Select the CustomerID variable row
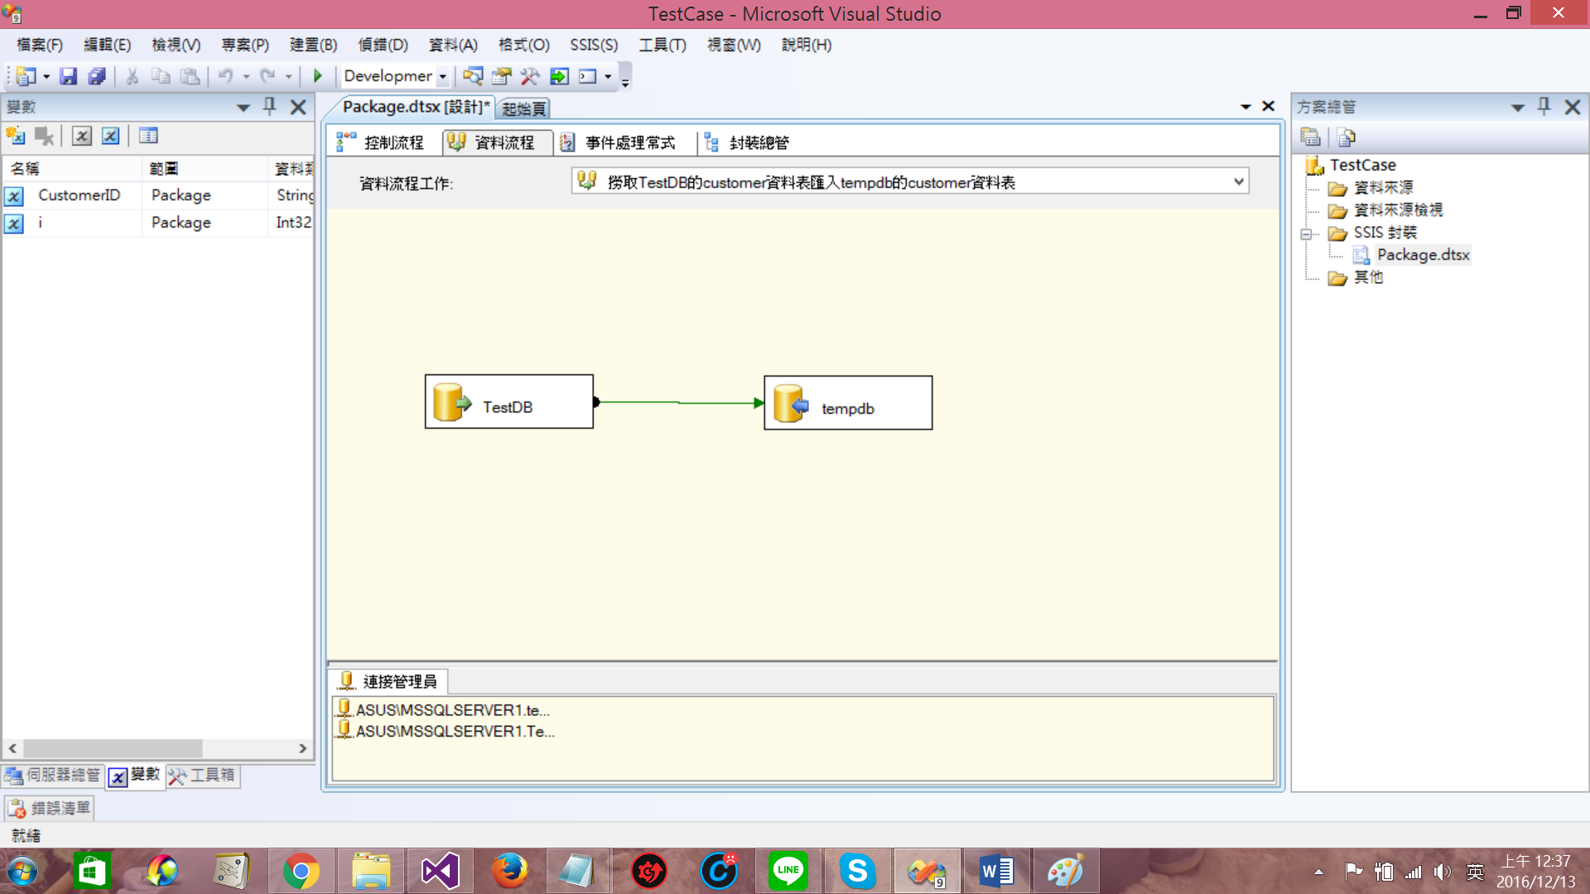This screenshot has height=894, width=1590. click(157, 195)
